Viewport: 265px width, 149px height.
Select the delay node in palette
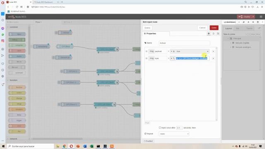17,115
